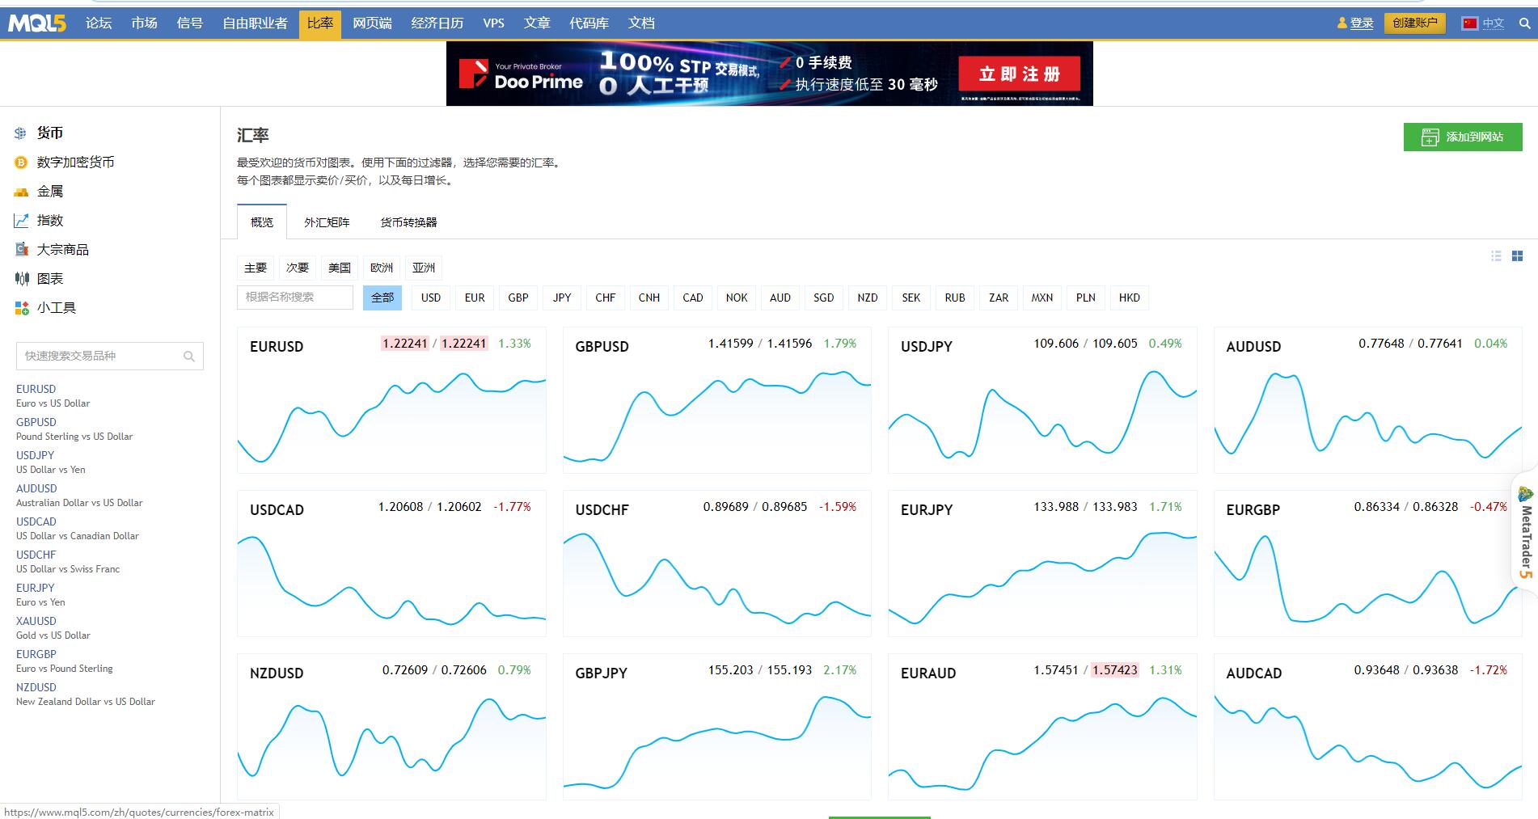1538x819 pixels.
Task: Open the indices section (指数)
Action: pyautogui.click(x=49, y=221)
